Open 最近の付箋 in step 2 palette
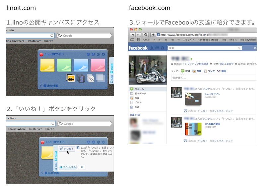The image size is (266, 190). click(x=50, y=173)
